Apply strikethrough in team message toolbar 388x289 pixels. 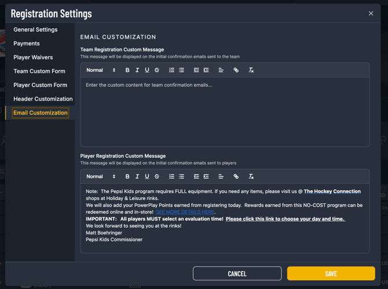[x=157, y=70]
